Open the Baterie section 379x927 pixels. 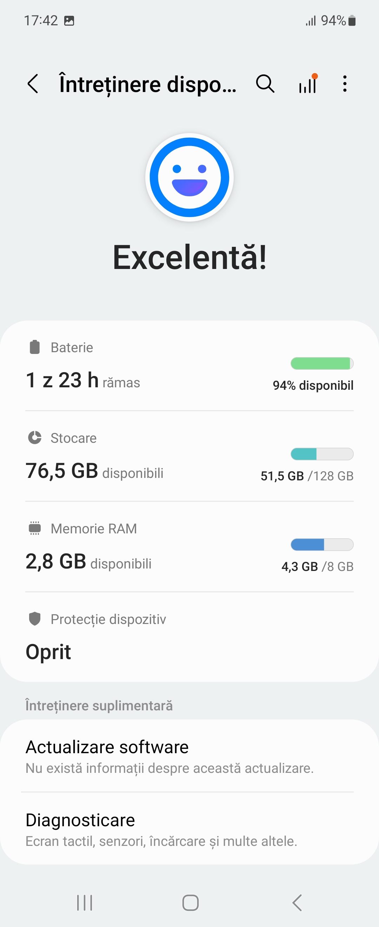[189, 366]
